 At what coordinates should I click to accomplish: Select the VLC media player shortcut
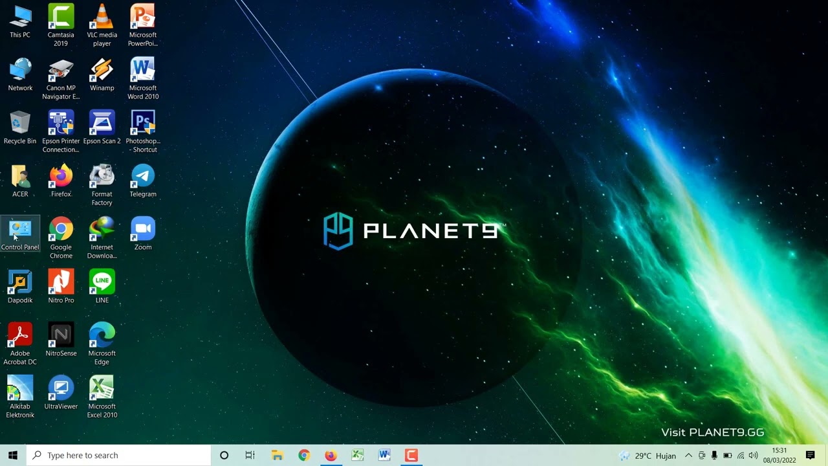102,26
